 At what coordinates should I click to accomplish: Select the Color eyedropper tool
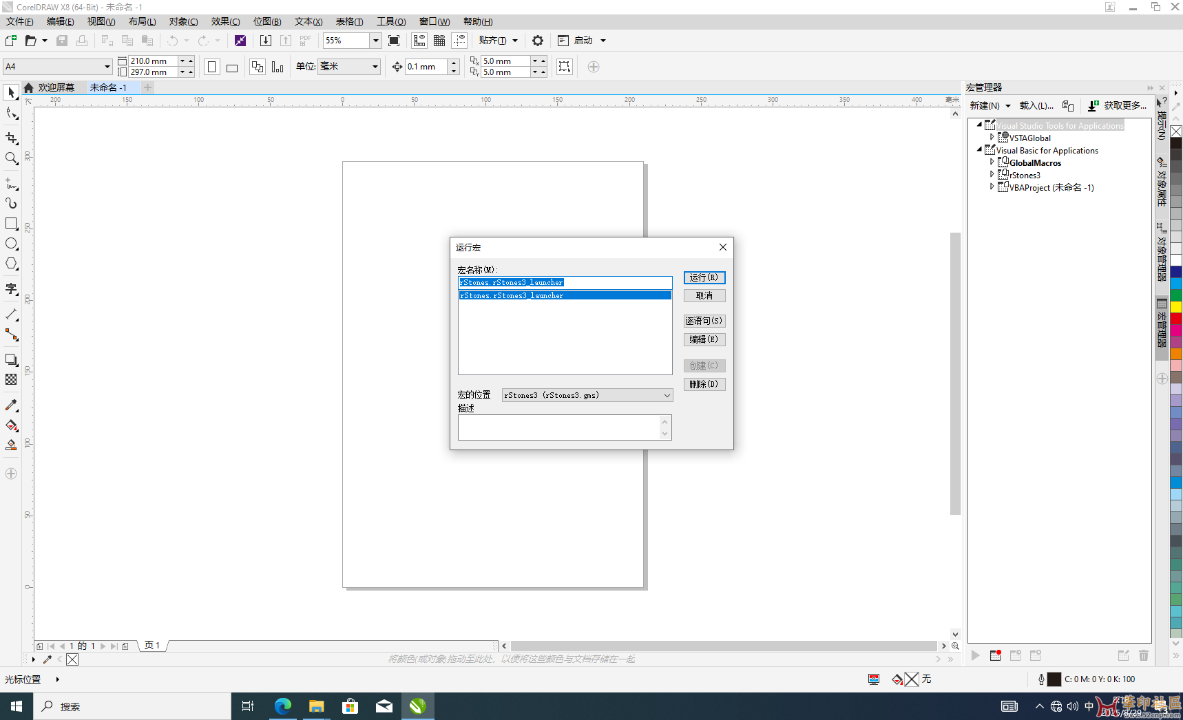(x=11, y=405)
